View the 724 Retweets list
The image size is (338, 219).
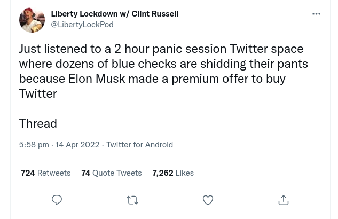tap(46, 173)
